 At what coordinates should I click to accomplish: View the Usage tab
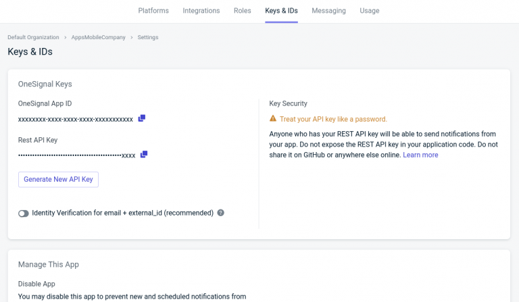click(x=370, y=11)
